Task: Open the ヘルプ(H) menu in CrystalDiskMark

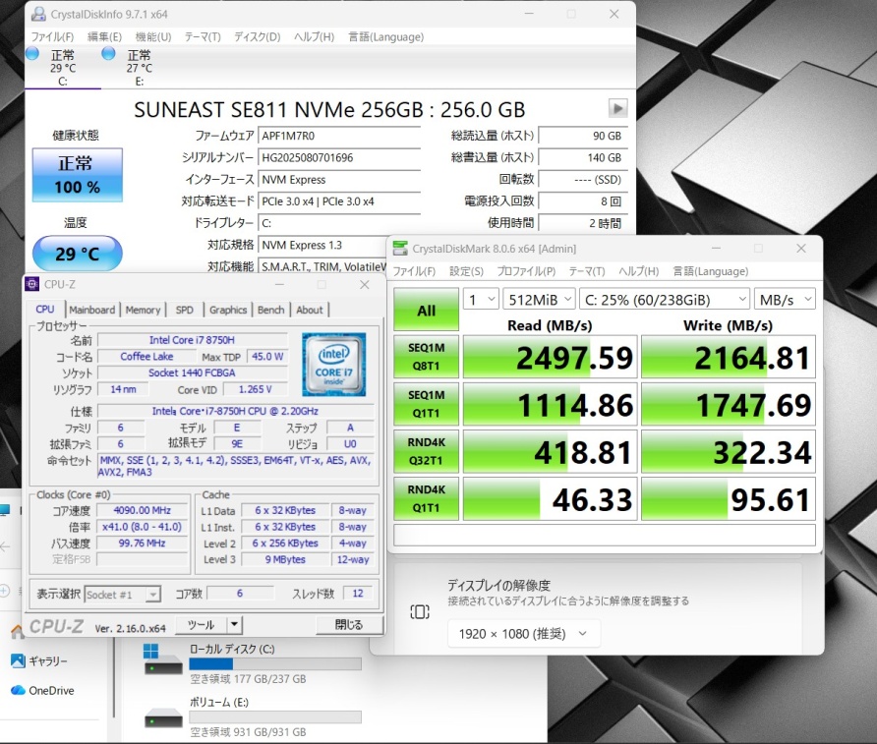Action: pos(639,271)
